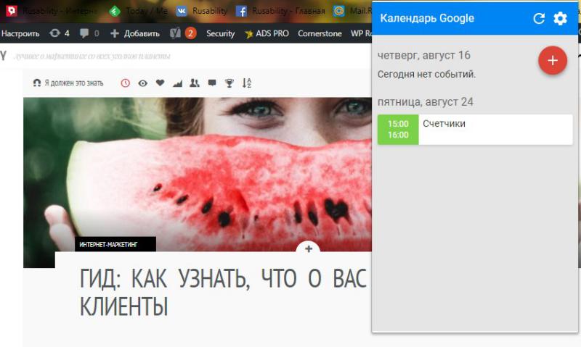Click the plus circle below the image
This screenshot has width=581, height=347.
click(308, 248)
